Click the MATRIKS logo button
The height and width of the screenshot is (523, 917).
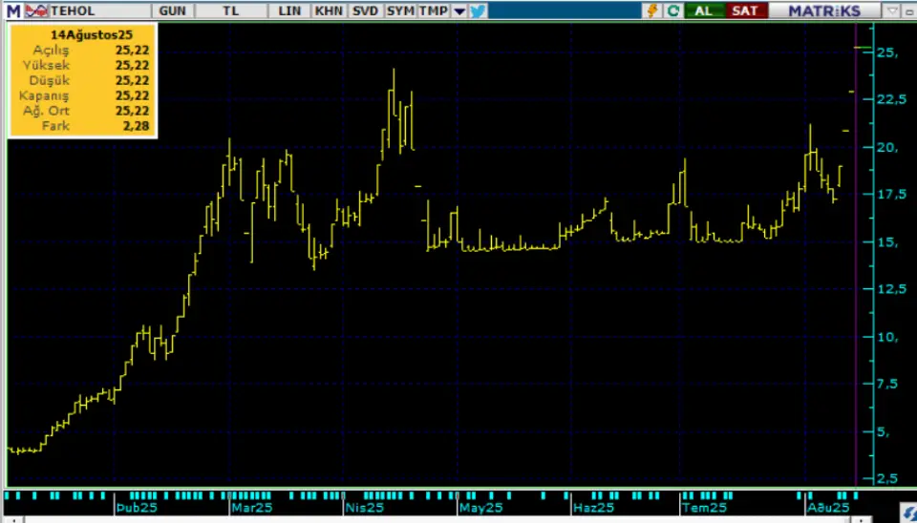[824, 10]
